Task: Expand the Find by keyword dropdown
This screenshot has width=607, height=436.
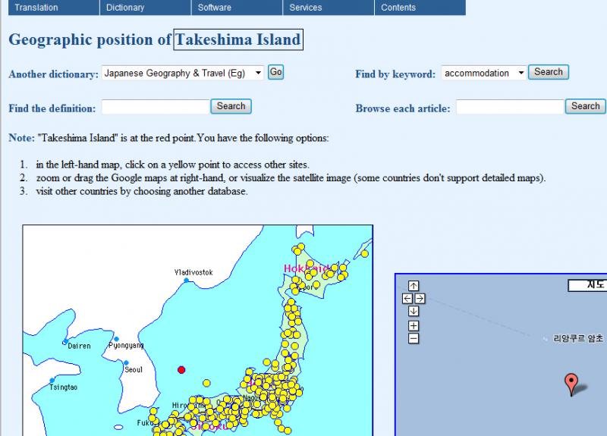Action: point(483,73)
